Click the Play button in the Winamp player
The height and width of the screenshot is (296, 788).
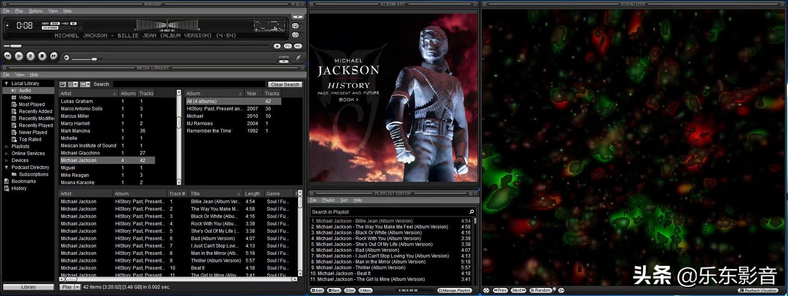[19, 56]
